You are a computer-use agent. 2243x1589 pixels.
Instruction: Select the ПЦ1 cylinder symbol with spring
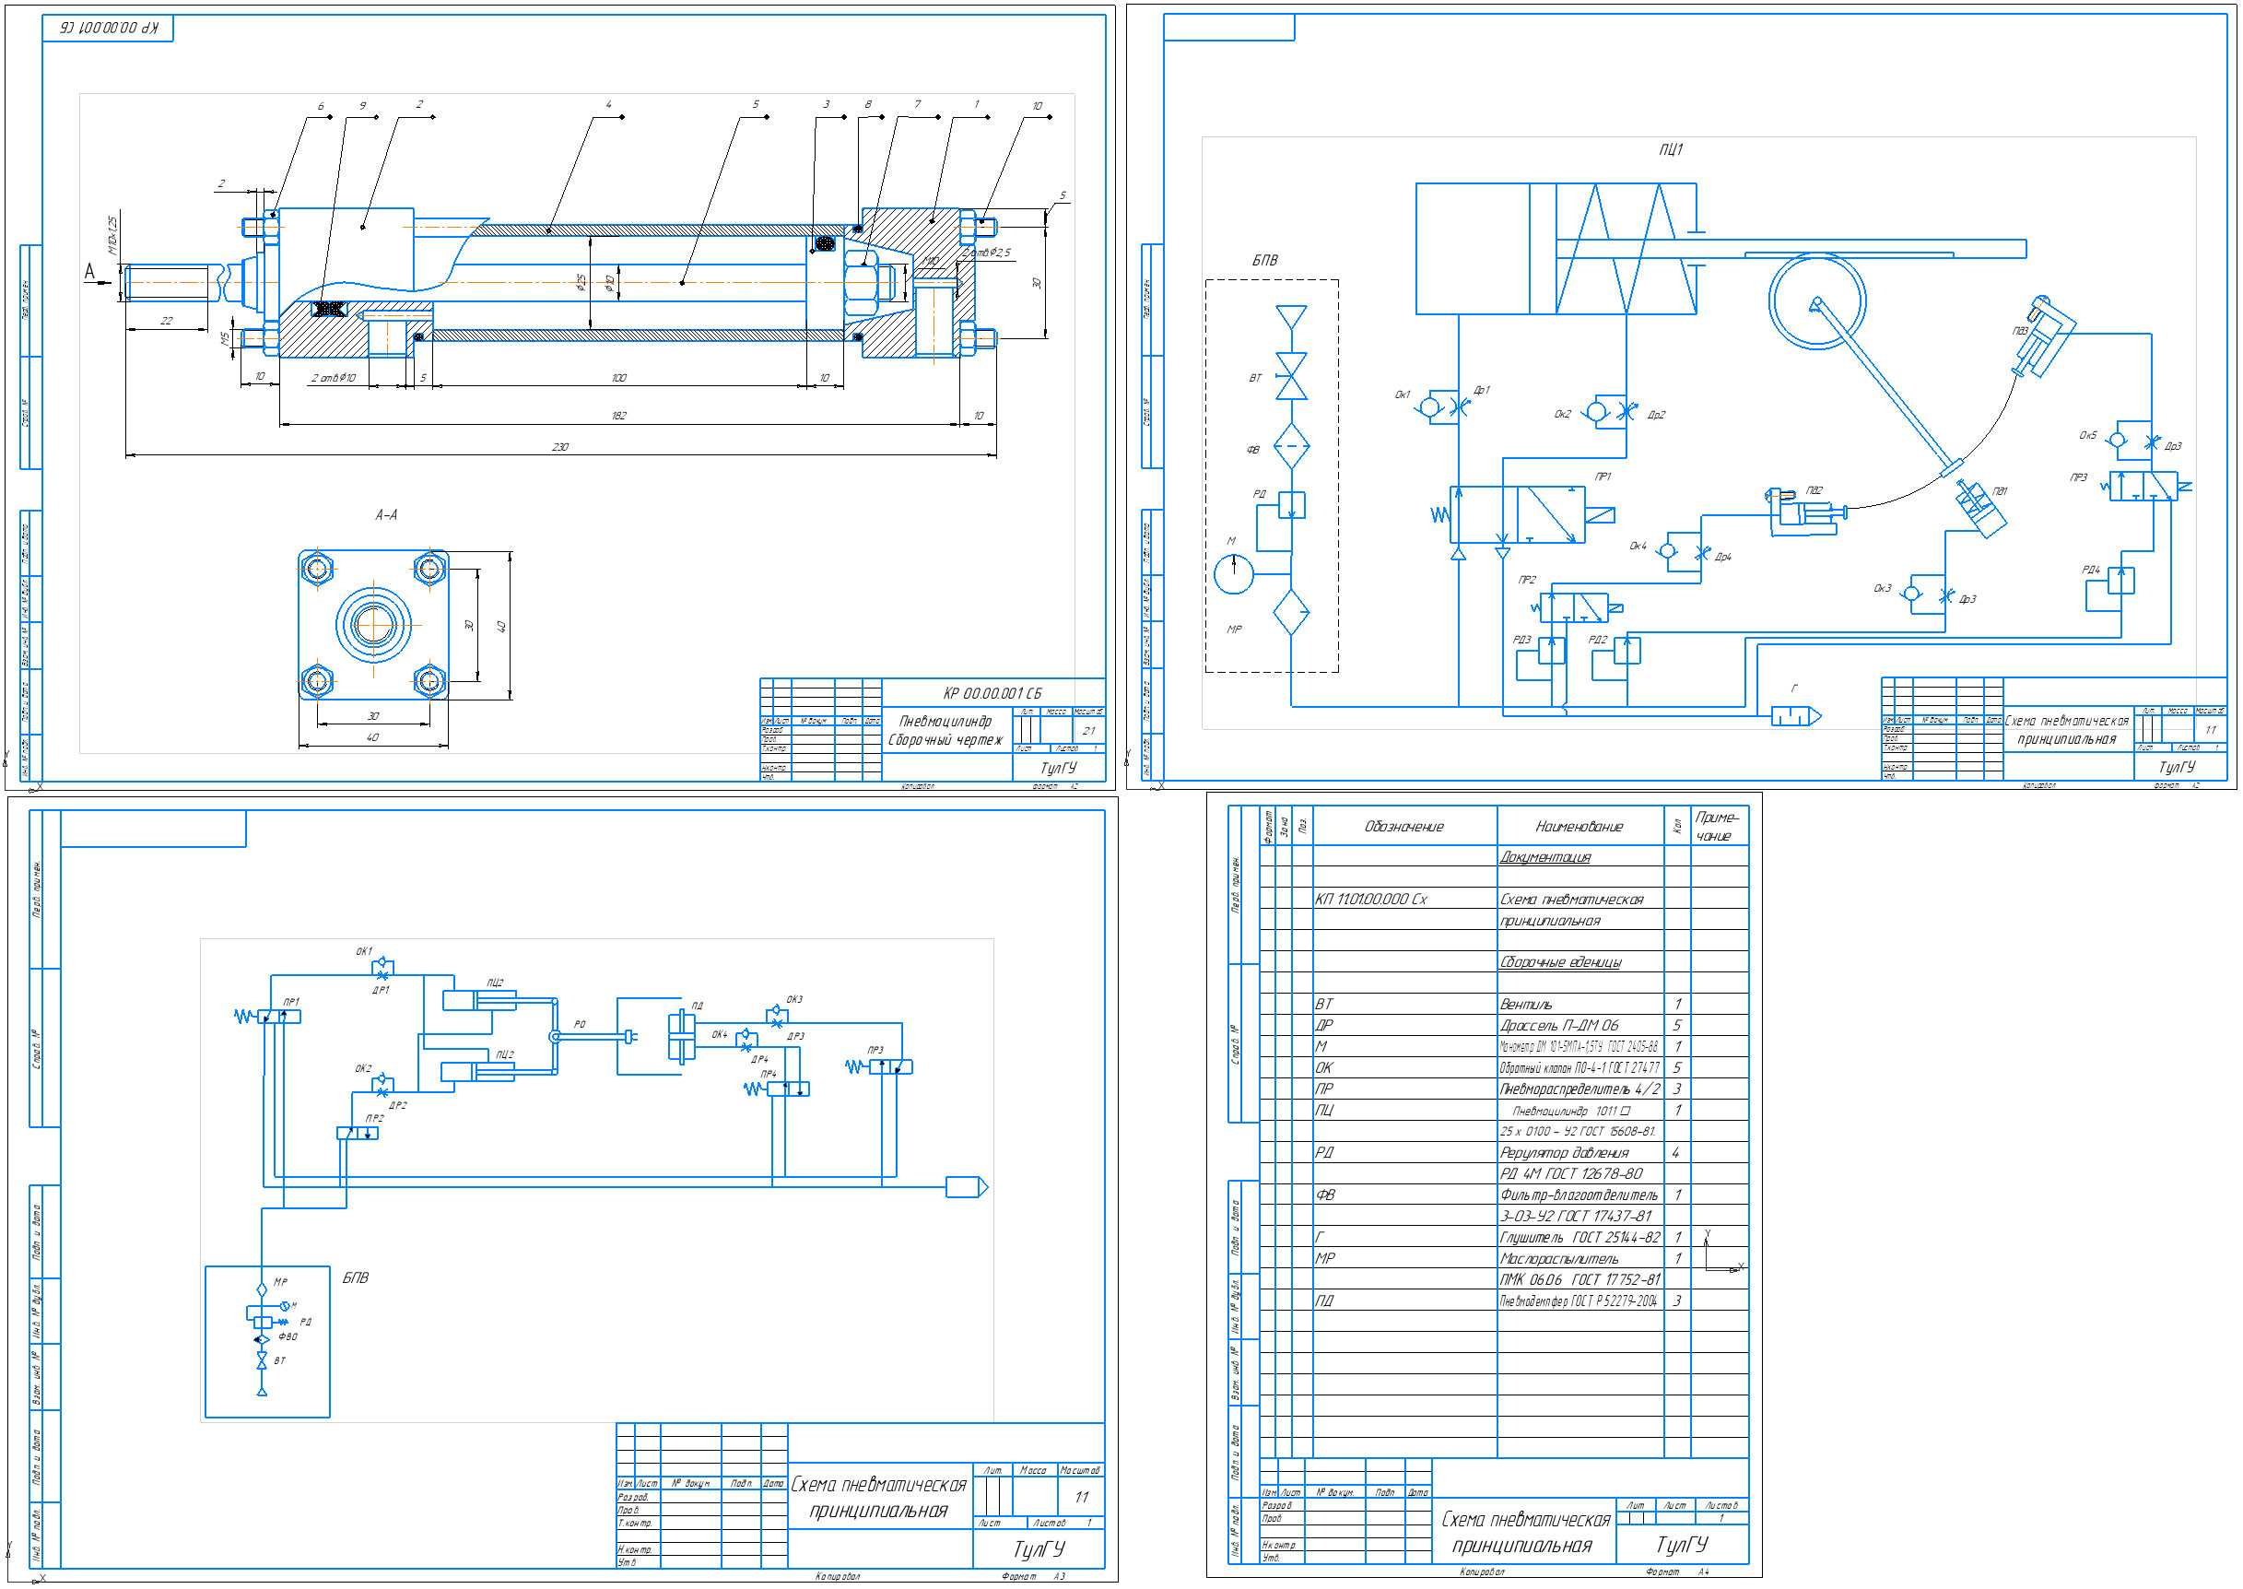1556,249
